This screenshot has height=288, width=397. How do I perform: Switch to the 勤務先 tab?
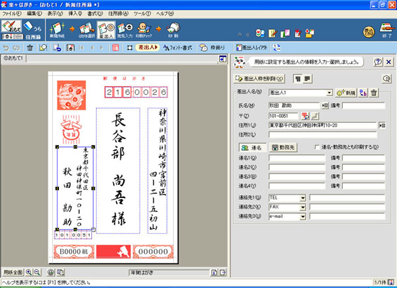(284, 147)
